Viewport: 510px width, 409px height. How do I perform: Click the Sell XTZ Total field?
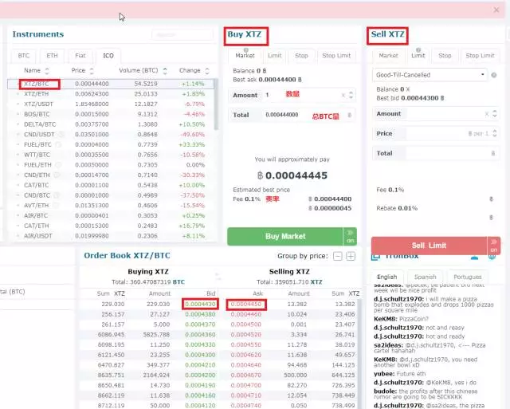[x=436, y=153]
